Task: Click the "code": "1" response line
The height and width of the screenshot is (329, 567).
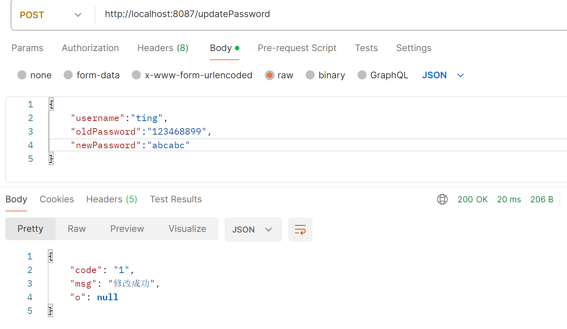Action: (102, 270)
